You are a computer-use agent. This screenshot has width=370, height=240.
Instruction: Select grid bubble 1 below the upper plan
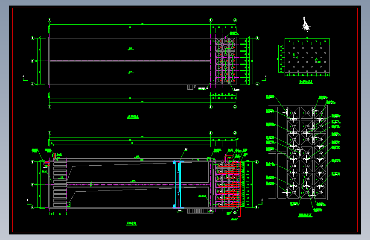(50, 107)
